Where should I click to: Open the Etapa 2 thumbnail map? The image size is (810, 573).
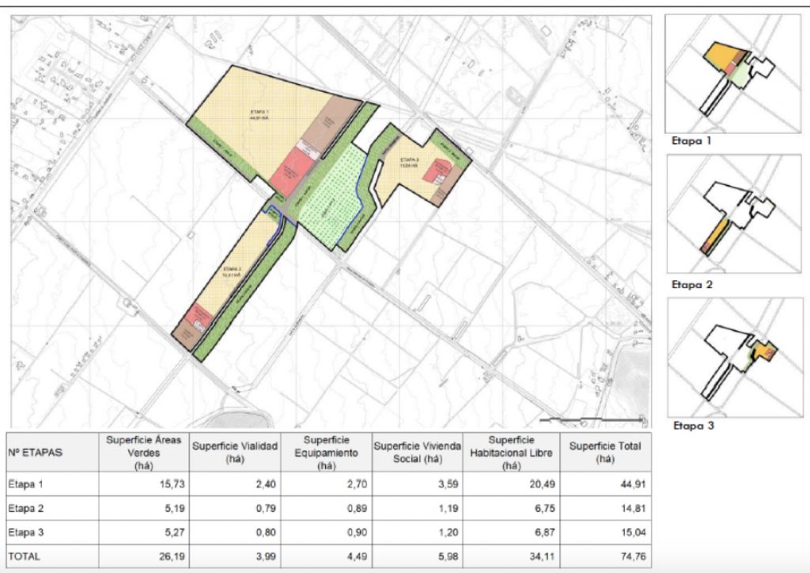(x=732, y=215)
